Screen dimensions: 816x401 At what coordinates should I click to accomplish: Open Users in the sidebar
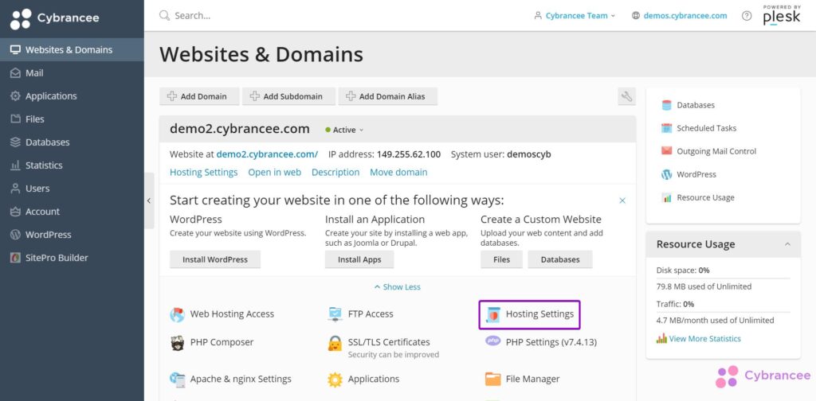pyautogui.click(x=72, y=189)
